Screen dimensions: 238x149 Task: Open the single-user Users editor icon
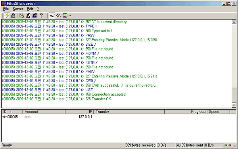pos(28,15)
